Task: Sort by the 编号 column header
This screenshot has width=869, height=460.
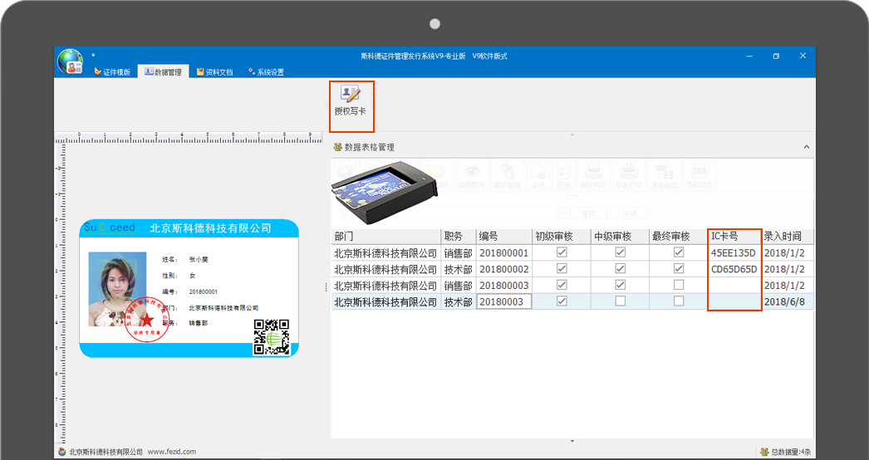Action: (503, 237)
